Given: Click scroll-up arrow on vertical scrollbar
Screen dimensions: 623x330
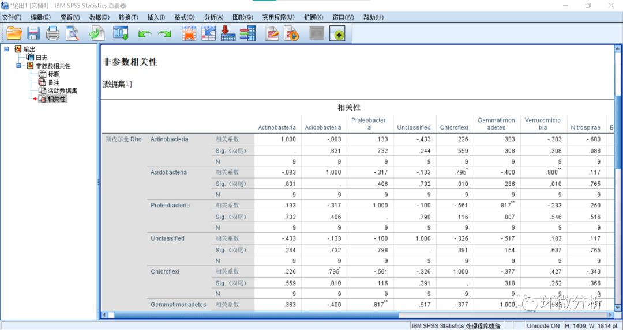Looking at the screenshot, I should tap(617, 49).
